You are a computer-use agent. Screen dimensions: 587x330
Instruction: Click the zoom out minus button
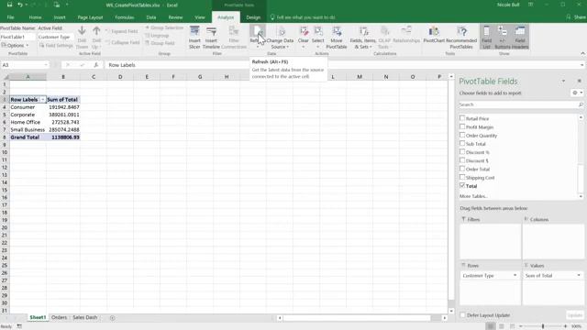click(521, 326)
